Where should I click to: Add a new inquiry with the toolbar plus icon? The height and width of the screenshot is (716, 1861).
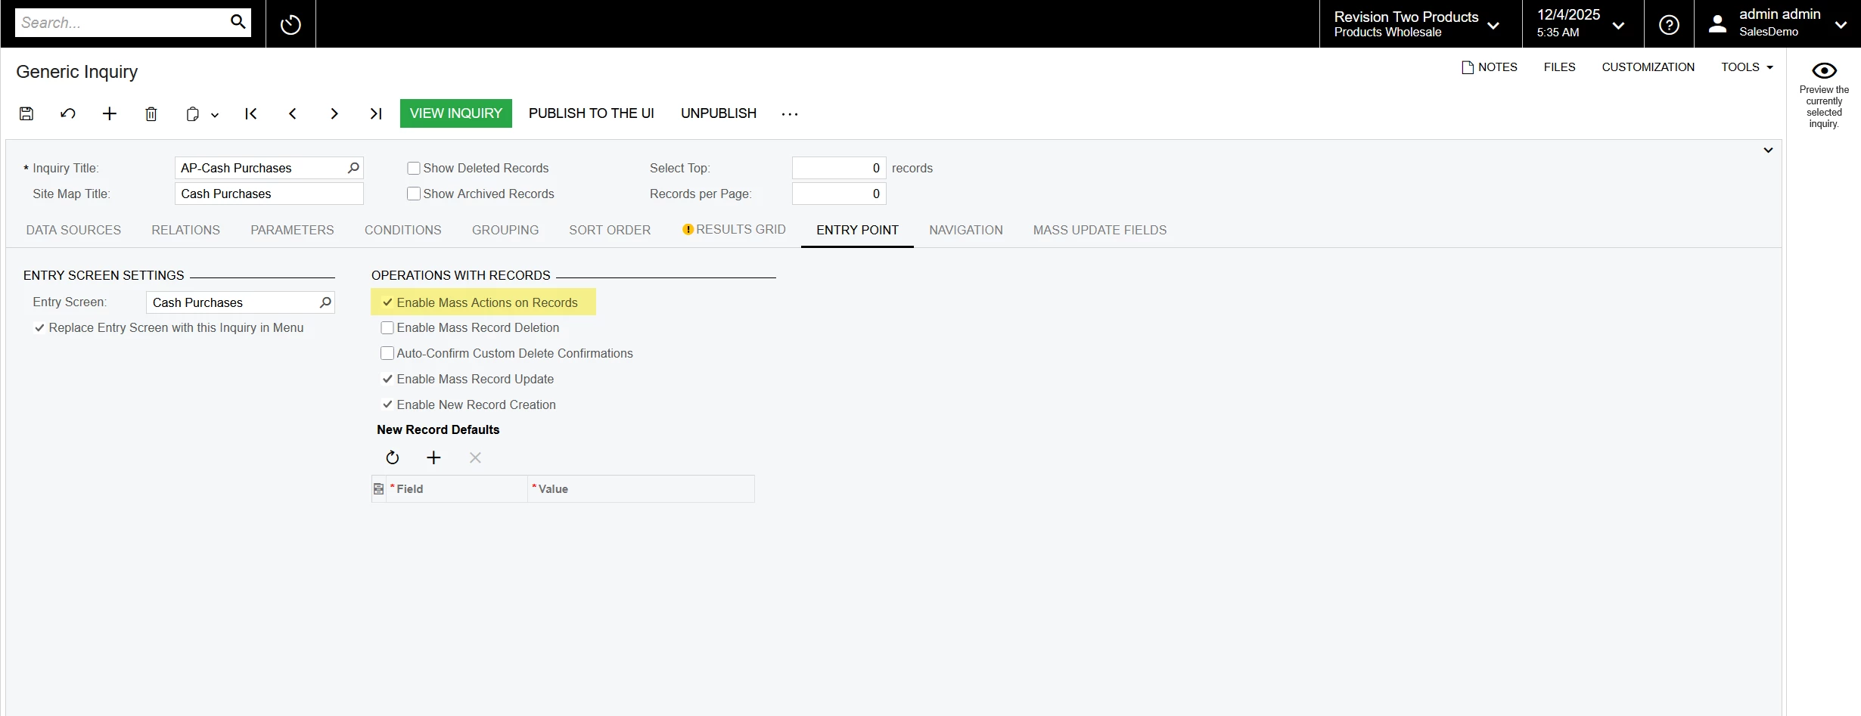coord(110,113)
